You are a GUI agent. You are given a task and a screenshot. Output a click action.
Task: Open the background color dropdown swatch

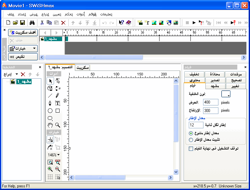click(x=226, y=94)
